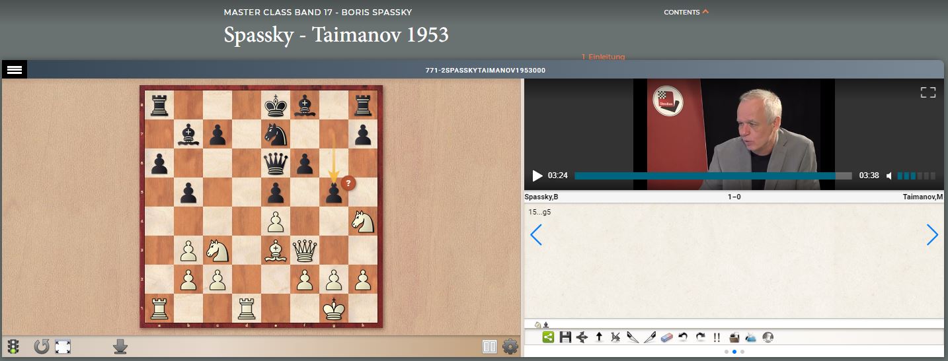This screenshot has height=361, width=948.
Task: Toggle the video fullscreen brackets
Action: pos(928,92)
